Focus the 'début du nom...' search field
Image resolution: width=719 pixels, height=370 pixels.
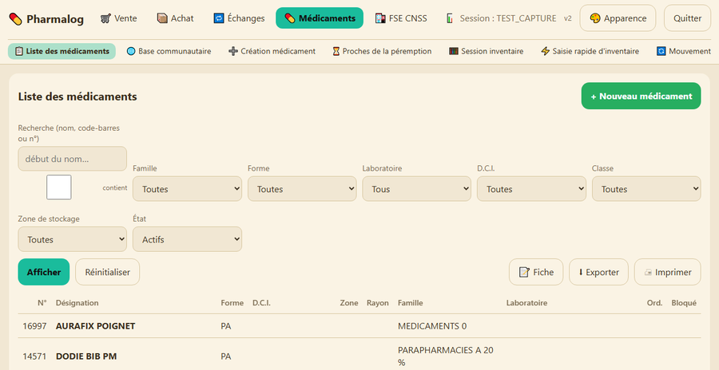click(x=73, y=159)
